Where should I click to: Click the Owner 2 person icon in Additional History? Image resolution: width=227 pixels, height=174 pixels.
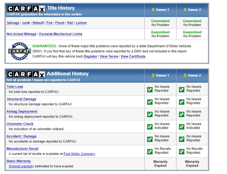(185, 76)
